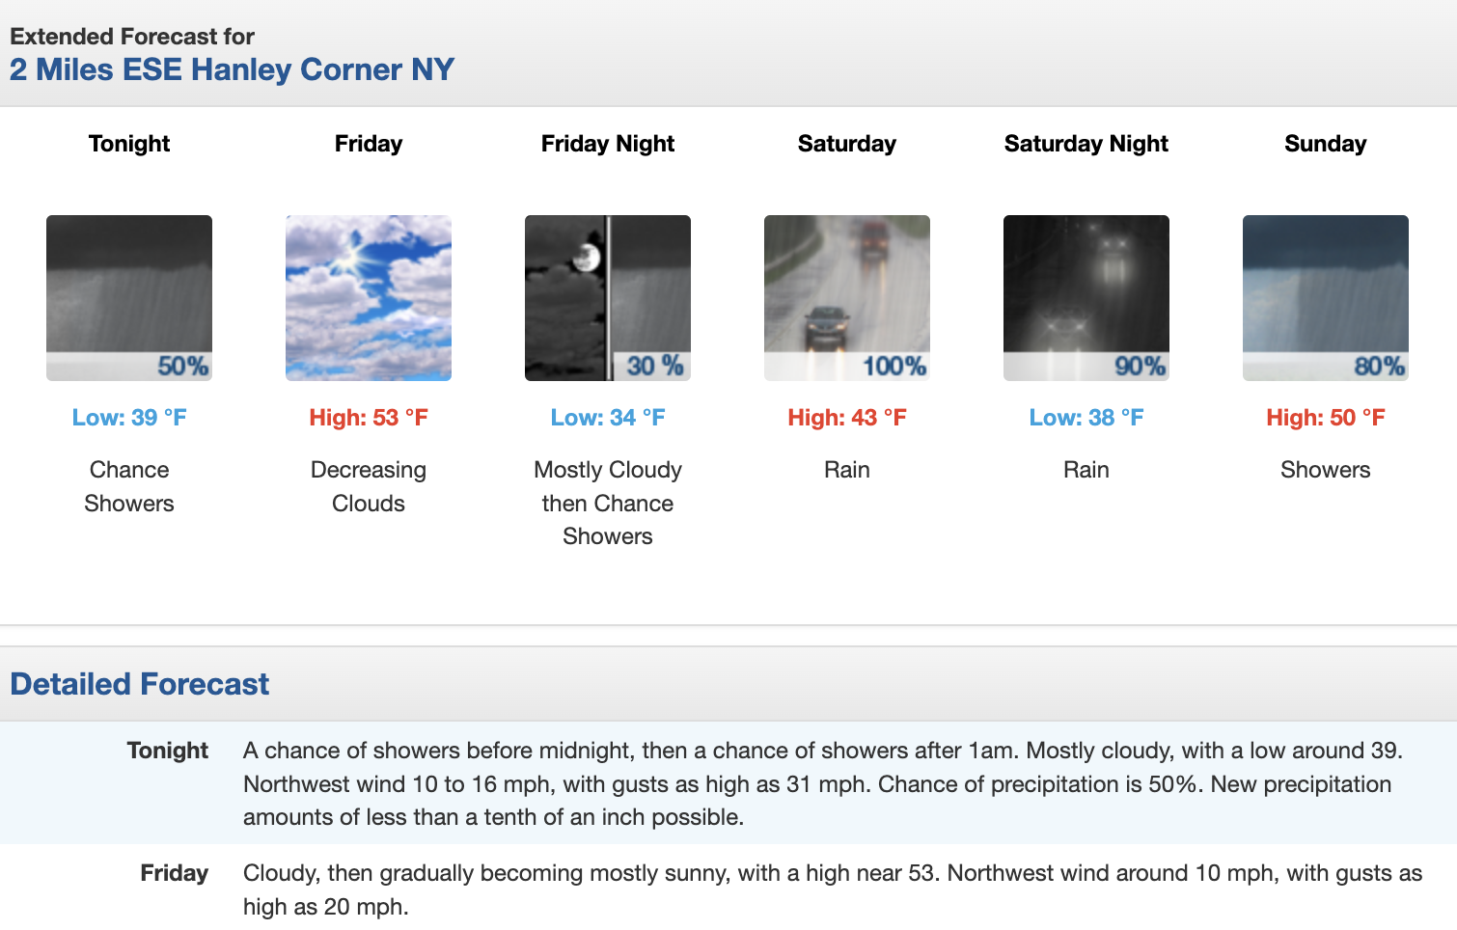Click the 'Saturday Night' column header
Viewport: 1457px width, 930px height.
coord(1086,144)
